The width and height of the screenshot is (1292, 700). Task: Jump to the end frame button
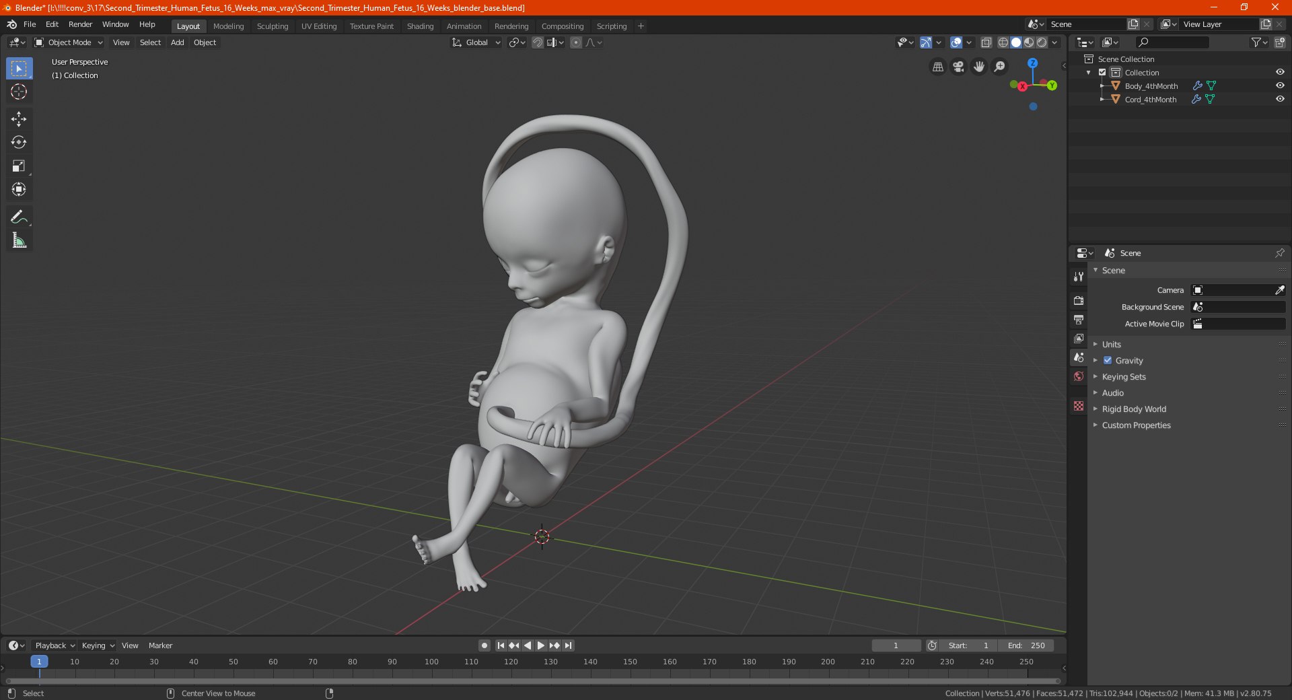pyautogui.click(x=568, y=645)
